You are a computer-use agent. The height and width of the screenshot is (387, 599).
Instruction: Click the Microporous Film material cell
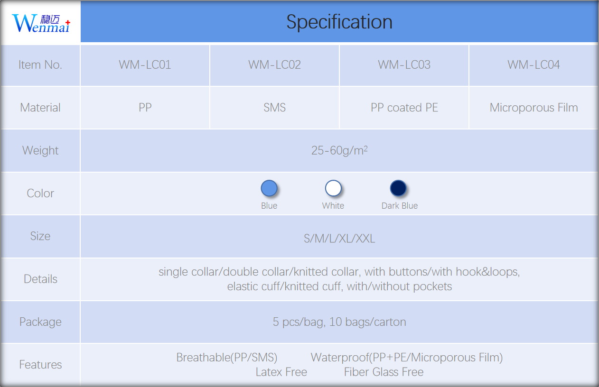click(x=533, y=108)
